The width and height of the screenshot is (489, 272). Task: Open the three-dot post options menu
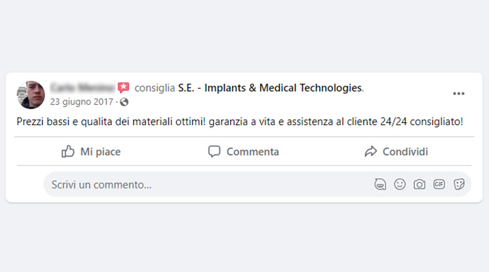point(458,94)
